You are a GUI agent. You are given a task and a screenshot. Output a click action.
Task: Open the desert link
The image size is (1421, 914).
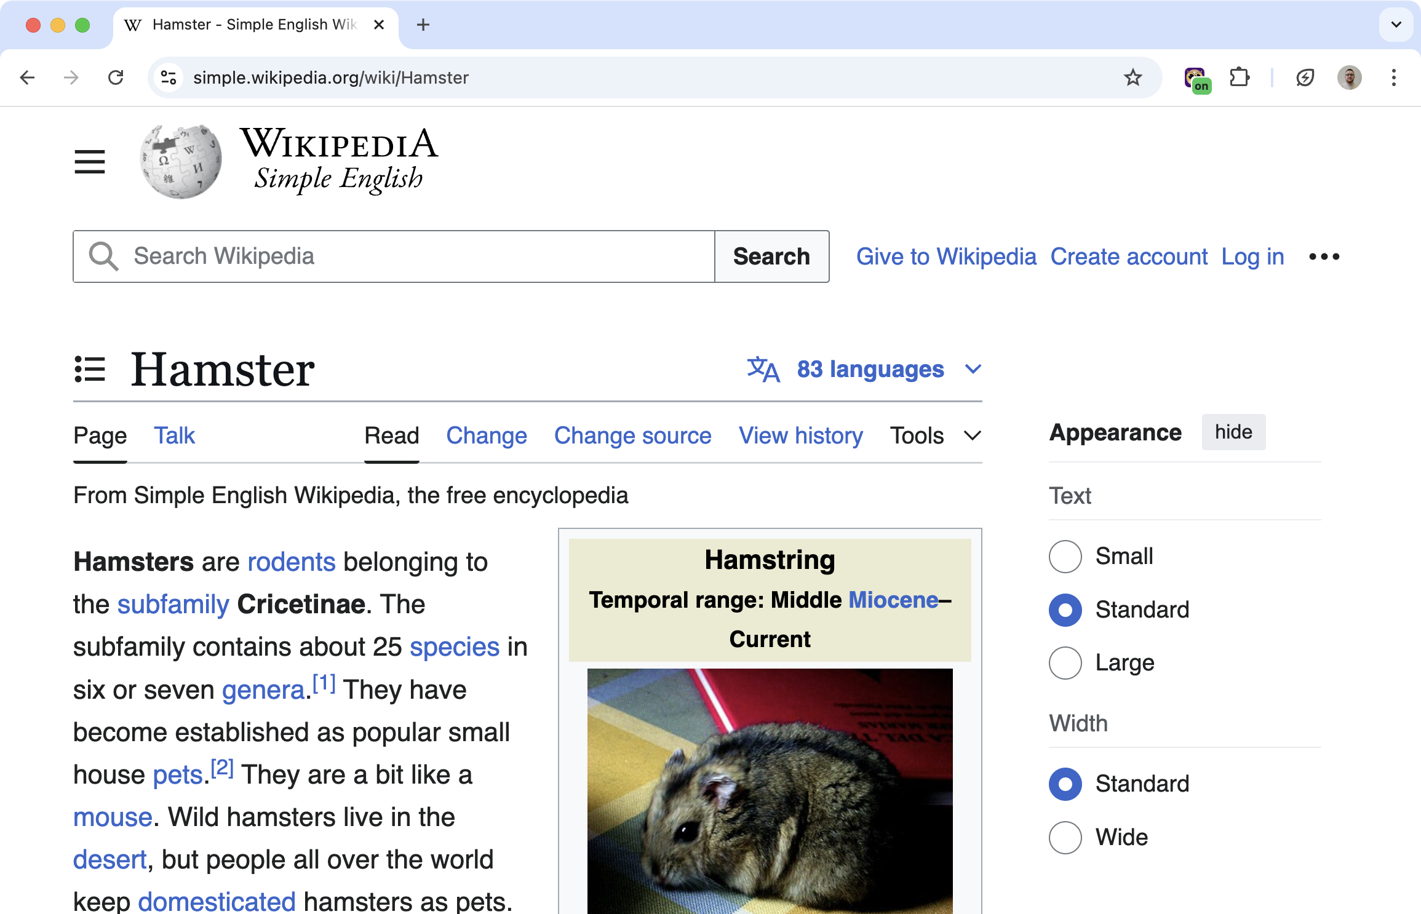(110, 859)
